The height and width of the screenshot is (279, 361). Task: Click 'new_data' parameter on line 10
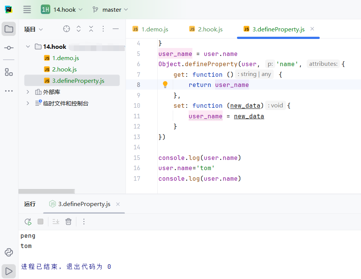tap(245, 105)
